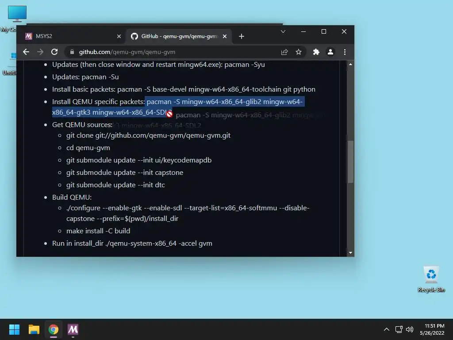Click the scrollbar up arrow
453x340 pixels.
tap(350, 65)
